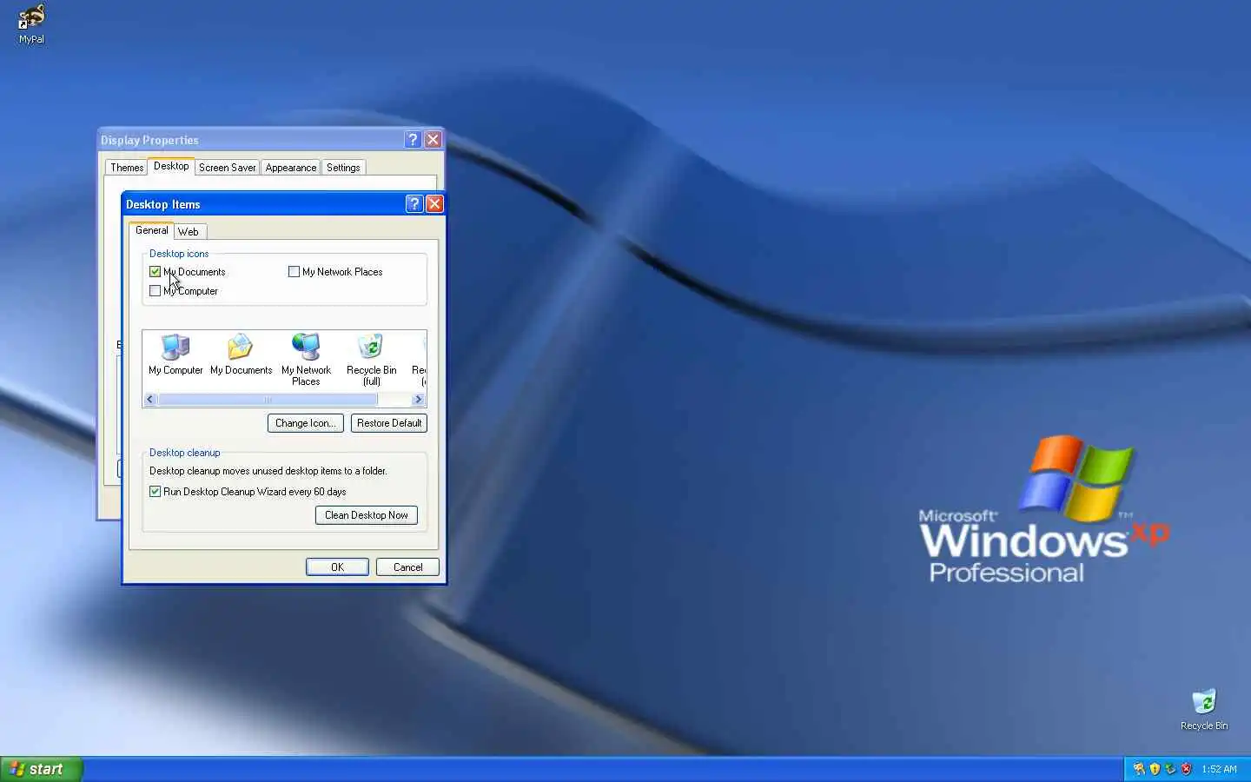The height and width of the screenshot is (782, 1251).
Task: Select the General tab in Desktop Items
Action: click(x=152, y=230)
